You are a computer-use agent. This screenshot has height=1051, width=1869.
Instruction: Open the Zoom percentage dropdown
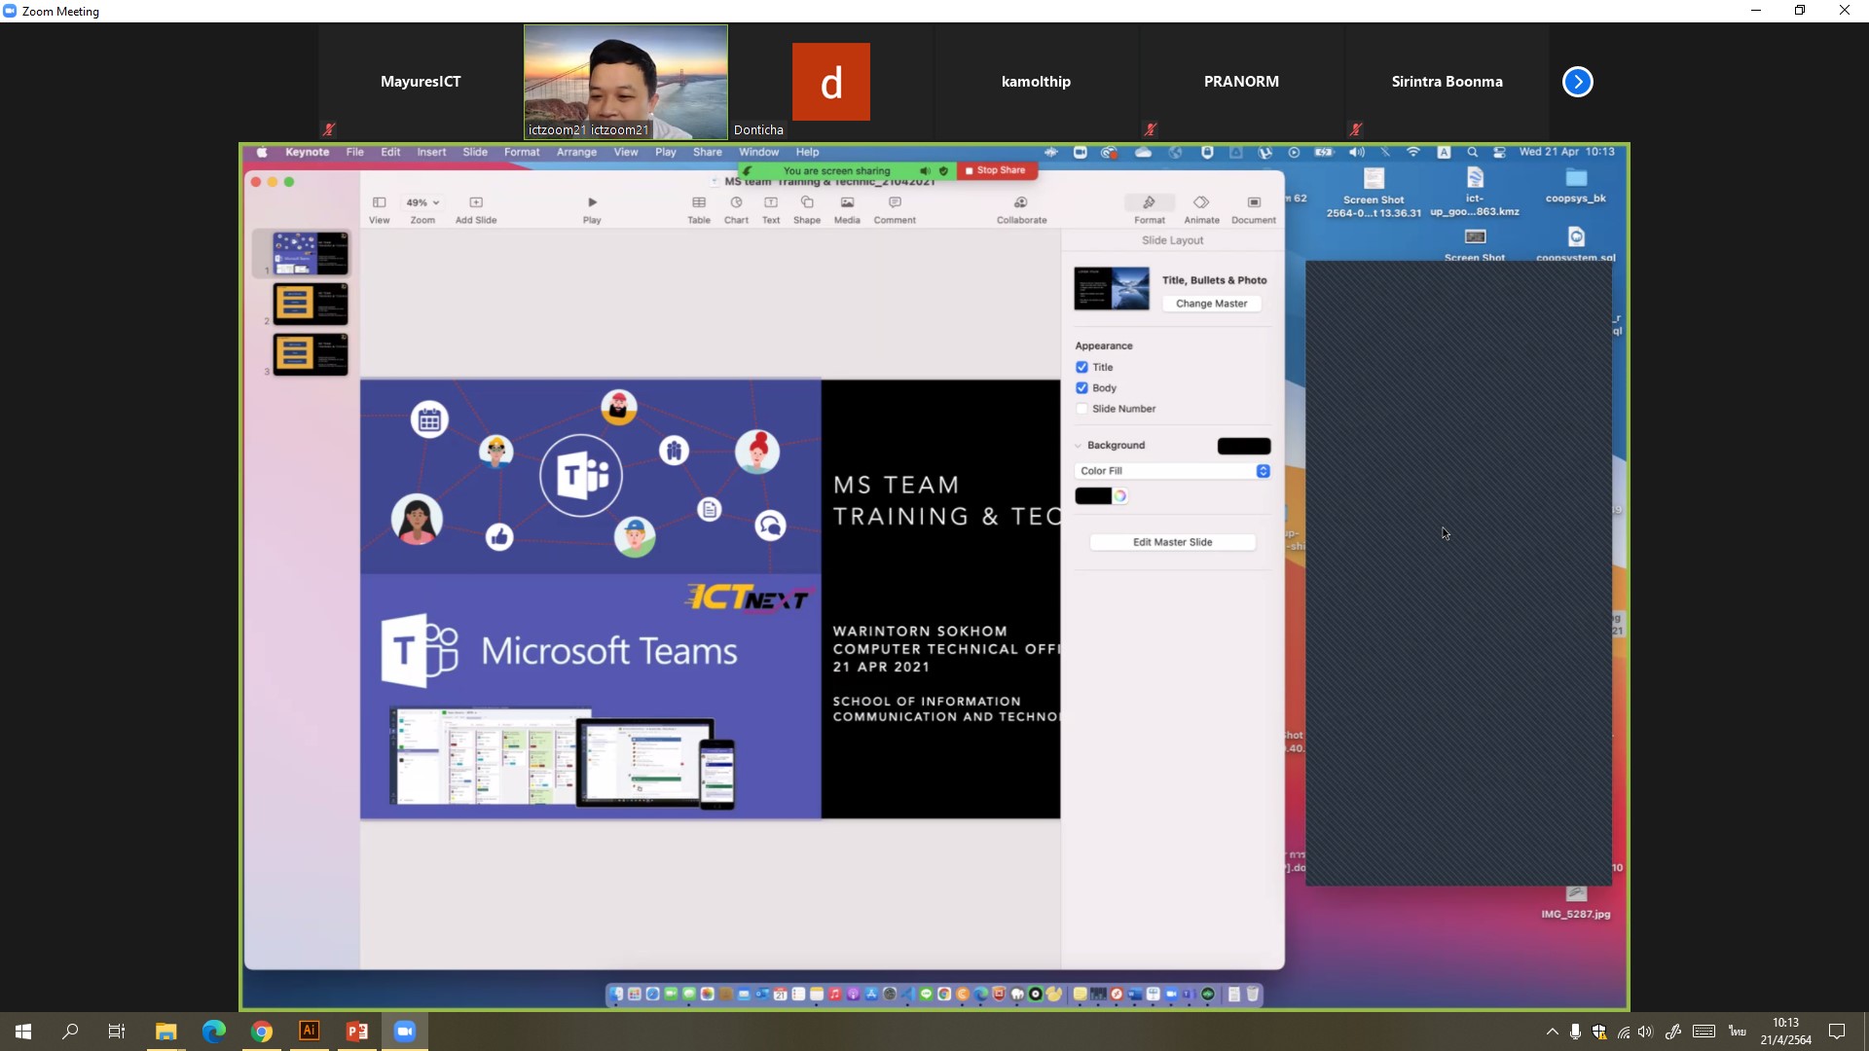pos(422,202)
